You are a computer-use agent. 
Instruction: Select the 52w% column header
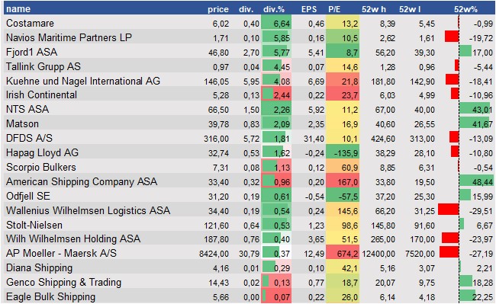(466, 9)
